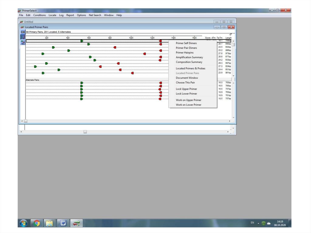This screenshot has height=233, width=311.
Task: Click the Untitled window's horizontal scrollbar thumb
Action: [x=85, y=132]
